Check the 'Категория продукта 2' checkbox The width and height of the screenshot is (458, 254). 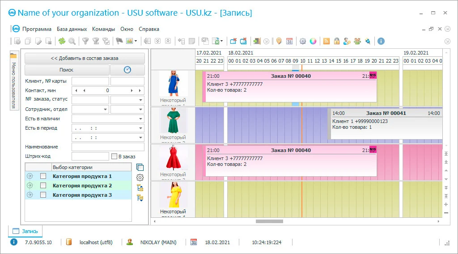pyautogui.click(x=43, y=186)
